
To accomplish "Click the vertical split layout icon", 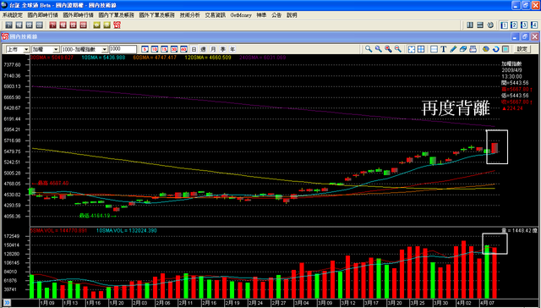I will pyautogui.click(x=470, y=25).
